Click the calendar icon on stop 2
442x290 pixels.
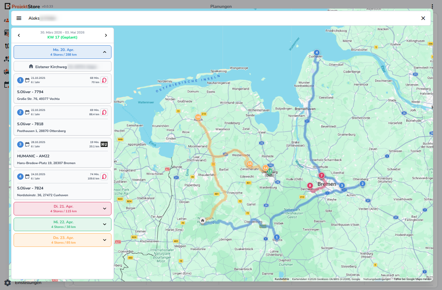[27, 112]
